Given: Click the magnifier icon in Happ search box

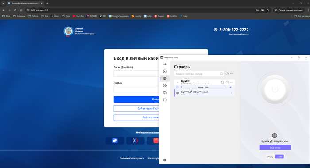Looking at the screenshot, I should coord(221,74).
